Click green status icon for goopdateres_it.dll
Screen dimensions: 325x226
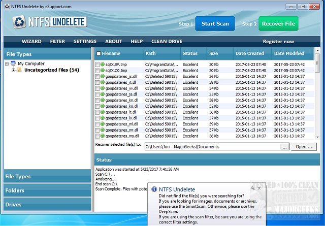(x=103, y=82)
